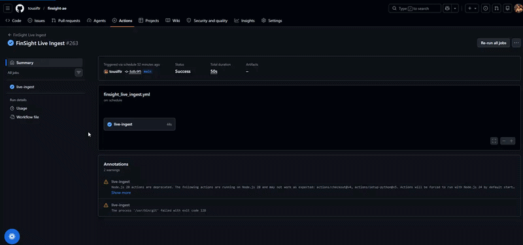Click warning icon of Node.js deprecation annotation
523x245 pixels.
click(x=106, y=182)
